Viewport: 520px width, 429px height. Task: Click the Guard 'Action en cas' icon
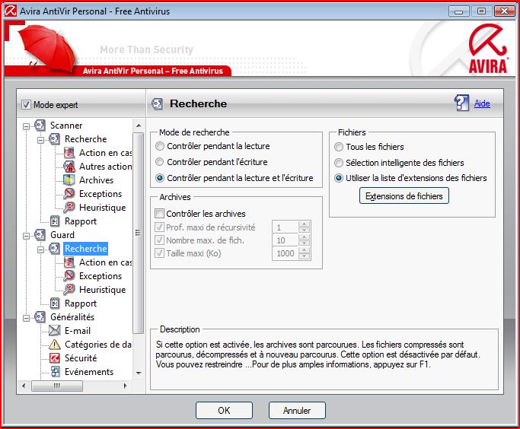pyautogui.click(x=69, y=262)
